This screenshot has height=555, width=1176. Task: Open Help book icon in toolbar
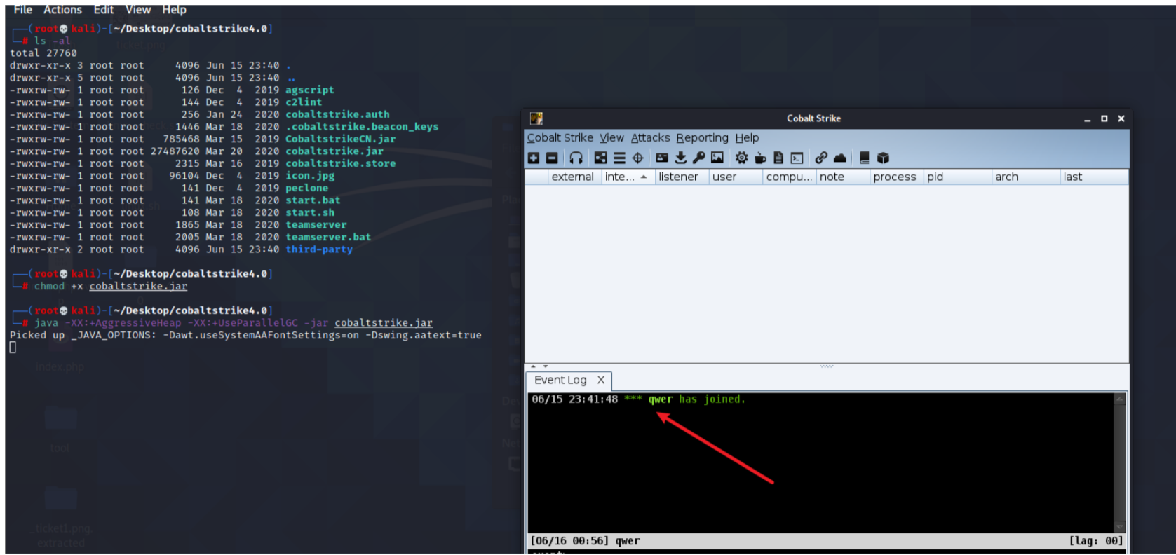pyautogui.click(x=865, y=158)
